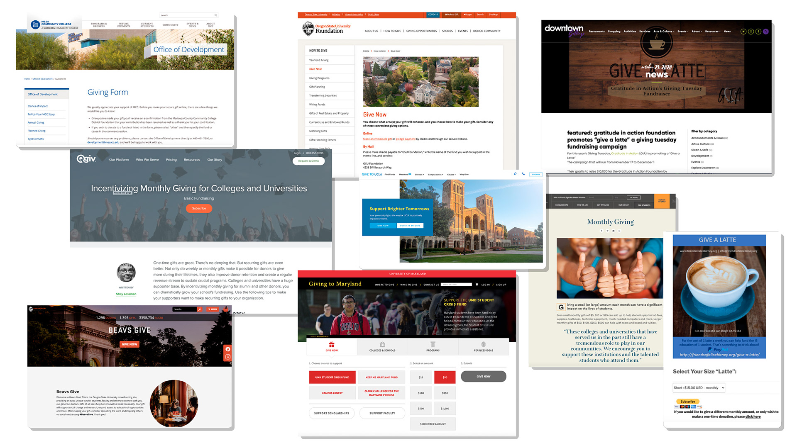Open the Select Your Size Latte dropdown

point(699,388)
